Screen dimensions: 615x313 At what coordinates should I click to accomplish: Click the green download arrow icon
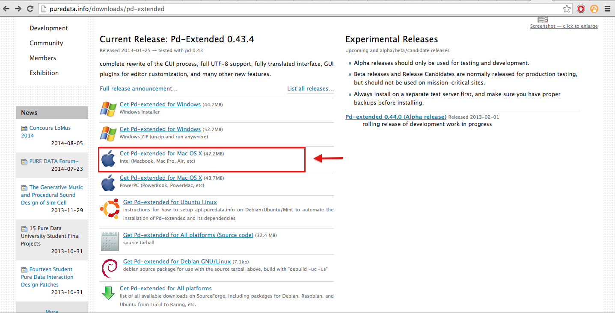coord(108,293)
